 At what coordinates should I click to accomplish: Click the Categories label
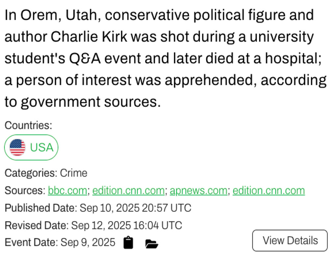(31, 173)
